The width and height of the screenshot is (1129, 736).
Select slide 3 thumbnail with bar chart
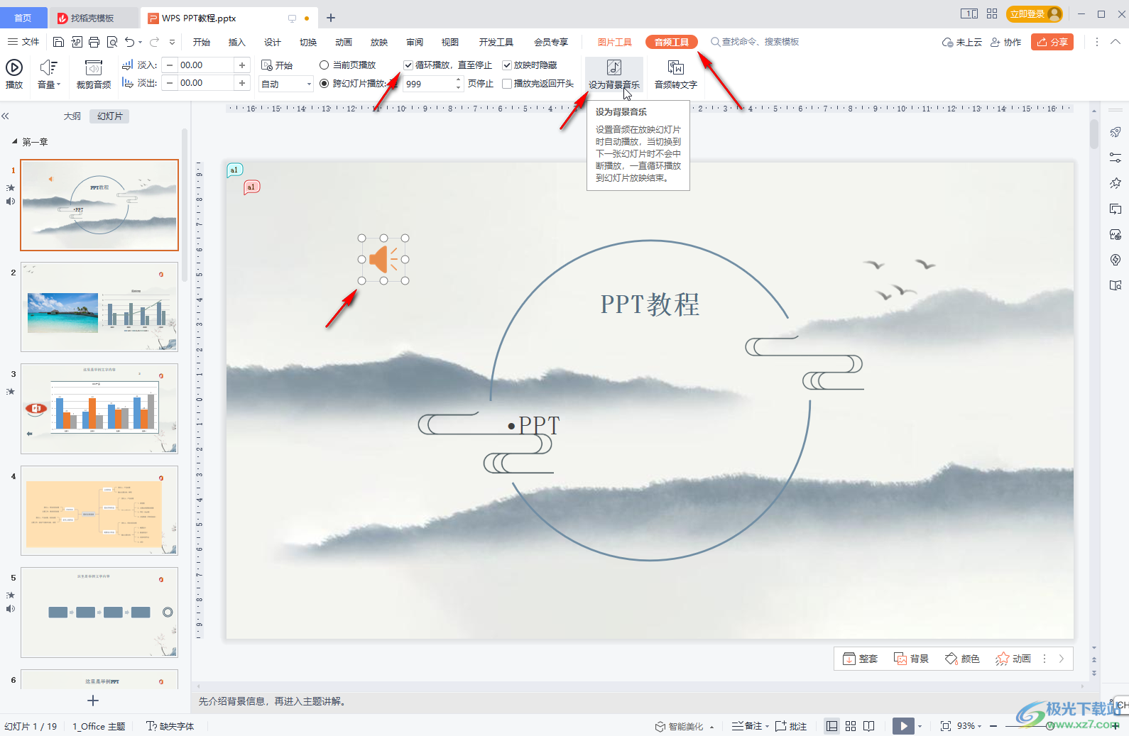tap(99, 409)
